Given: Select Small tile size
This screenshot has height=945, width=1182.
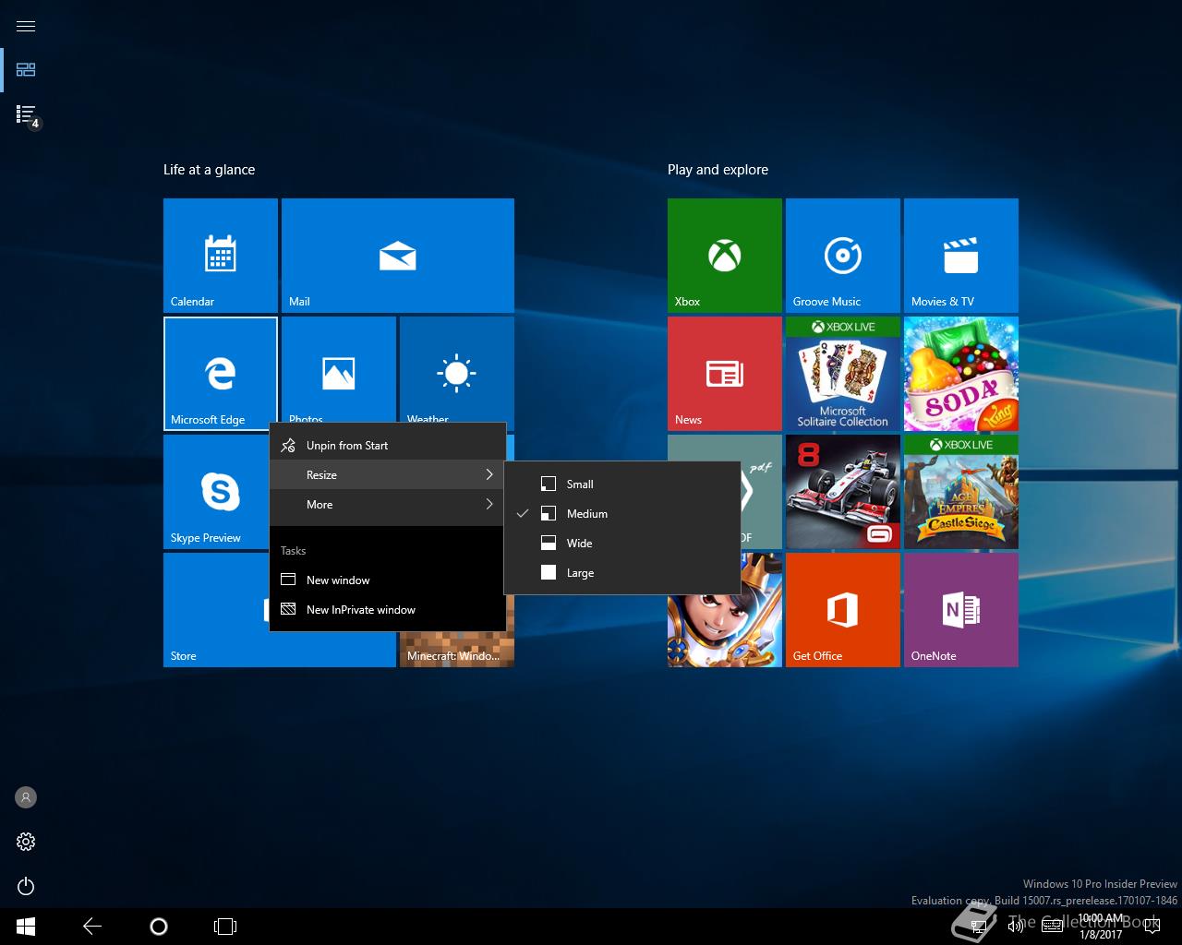Looking at the screenshot, I should click(x=622, y=484).
